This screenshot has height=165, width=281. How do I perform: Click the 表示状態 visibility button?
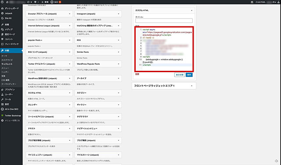click(180, 75)
